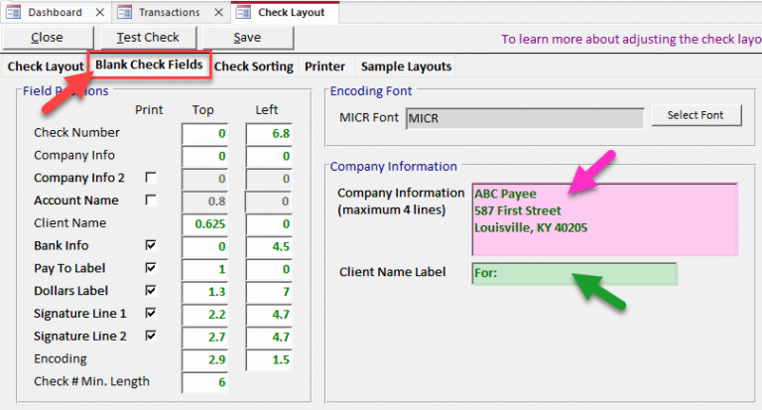The image size is (762, 410).
Task: Click Dollars Label Left field 7
Action: click(x=269, y=292)
